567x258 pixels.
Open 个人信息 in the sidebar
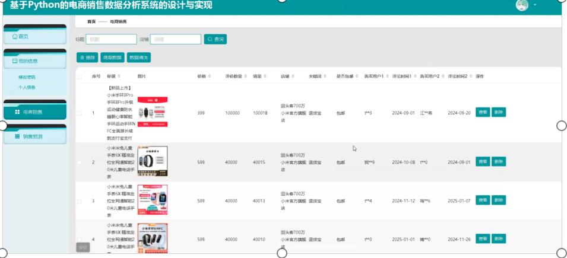(27, 87)
